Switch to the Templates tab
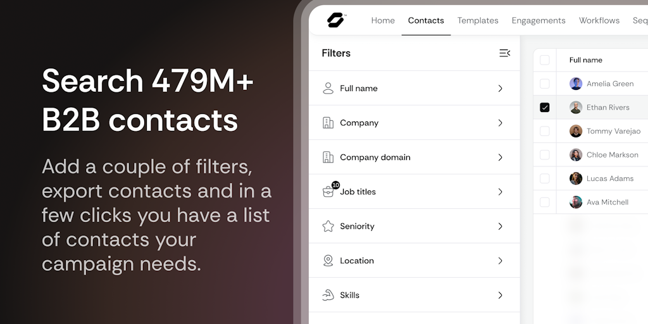This screenshot has height=324, width=648. (x=478, y=20)
